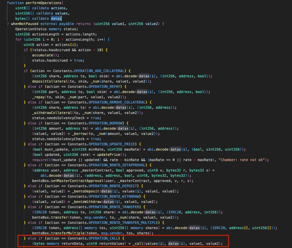The height and width of the screenshot is (248, 292).
Task: Click the OPERATION_ADD_COLLATERAL constant
Action: click(99, 71)
